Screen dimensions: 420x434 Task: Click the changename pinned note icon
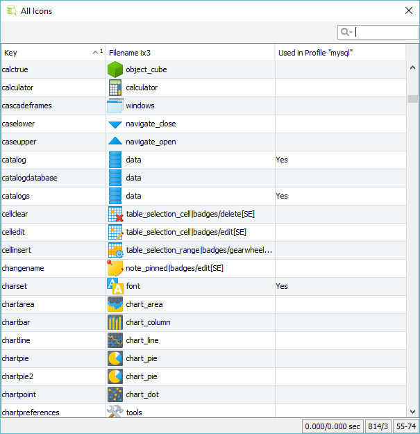(115, 268)
